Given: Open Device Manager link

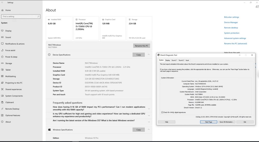Looking at the screenshot, I should pos(231,22).
